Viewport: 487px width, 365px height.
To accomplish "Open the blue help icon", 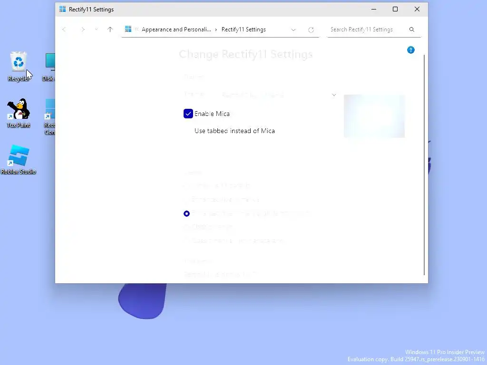I will pyautogui.click(x=410, y=50).
